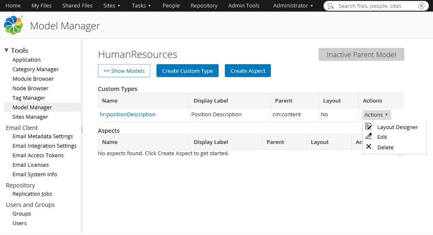
Task: Click the Create Aspect button
Action: (x=248, y=71)
